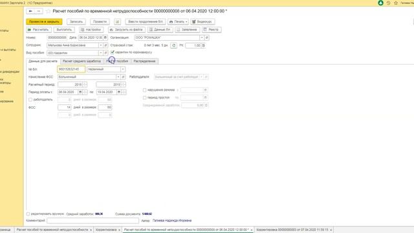Open the calendar for Период оплаты end date
Image resolution: width=414 pixels, height=233 pixels.
119,92
